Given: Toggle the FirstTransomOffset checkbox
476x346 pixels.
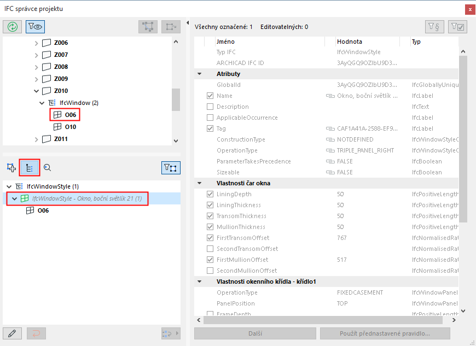Looking at the screenshot, I should [210, 238].
